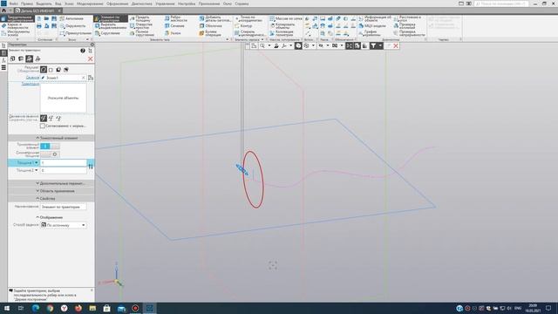Image resolution: width=558 pixels, height=314 pixels.
Task: Select the Скругление tool
Action: pyautogui.click(x=107, y=33)
